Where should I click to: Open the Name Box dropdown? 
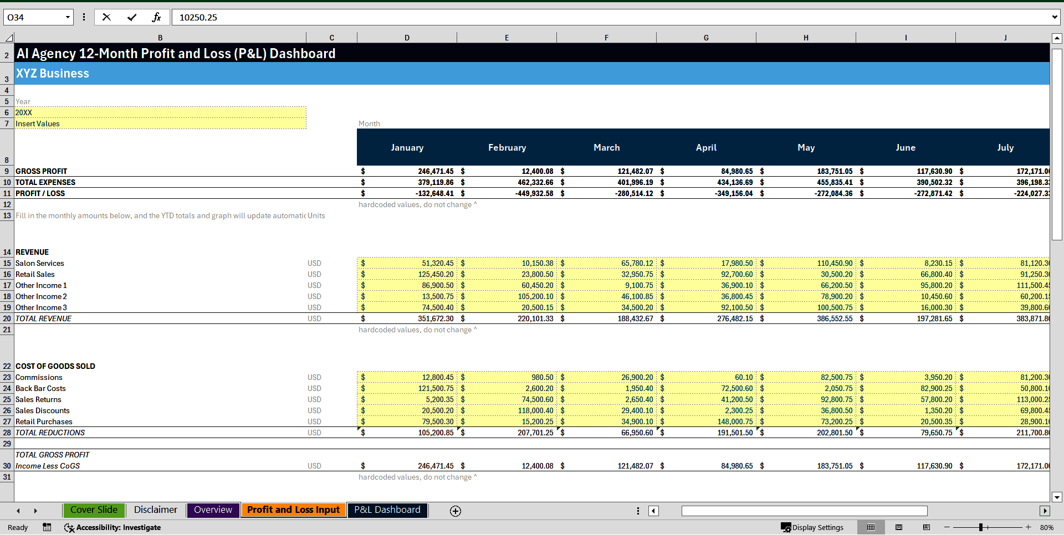[68, 17]
